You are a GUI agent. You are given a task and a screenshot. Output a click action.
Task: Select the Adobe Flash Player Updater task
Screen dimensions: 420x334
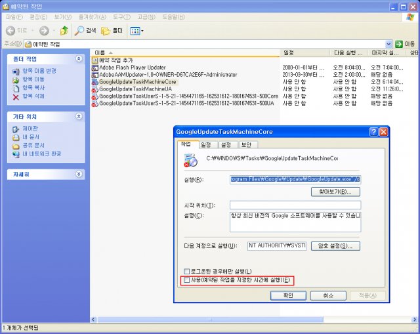129,68
